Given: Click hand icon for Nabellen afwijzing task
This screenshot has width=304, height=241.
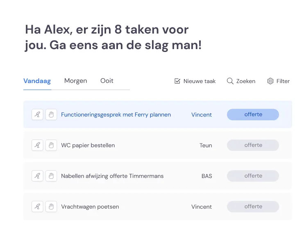Looking at the screenshot, I should [51, 176].
